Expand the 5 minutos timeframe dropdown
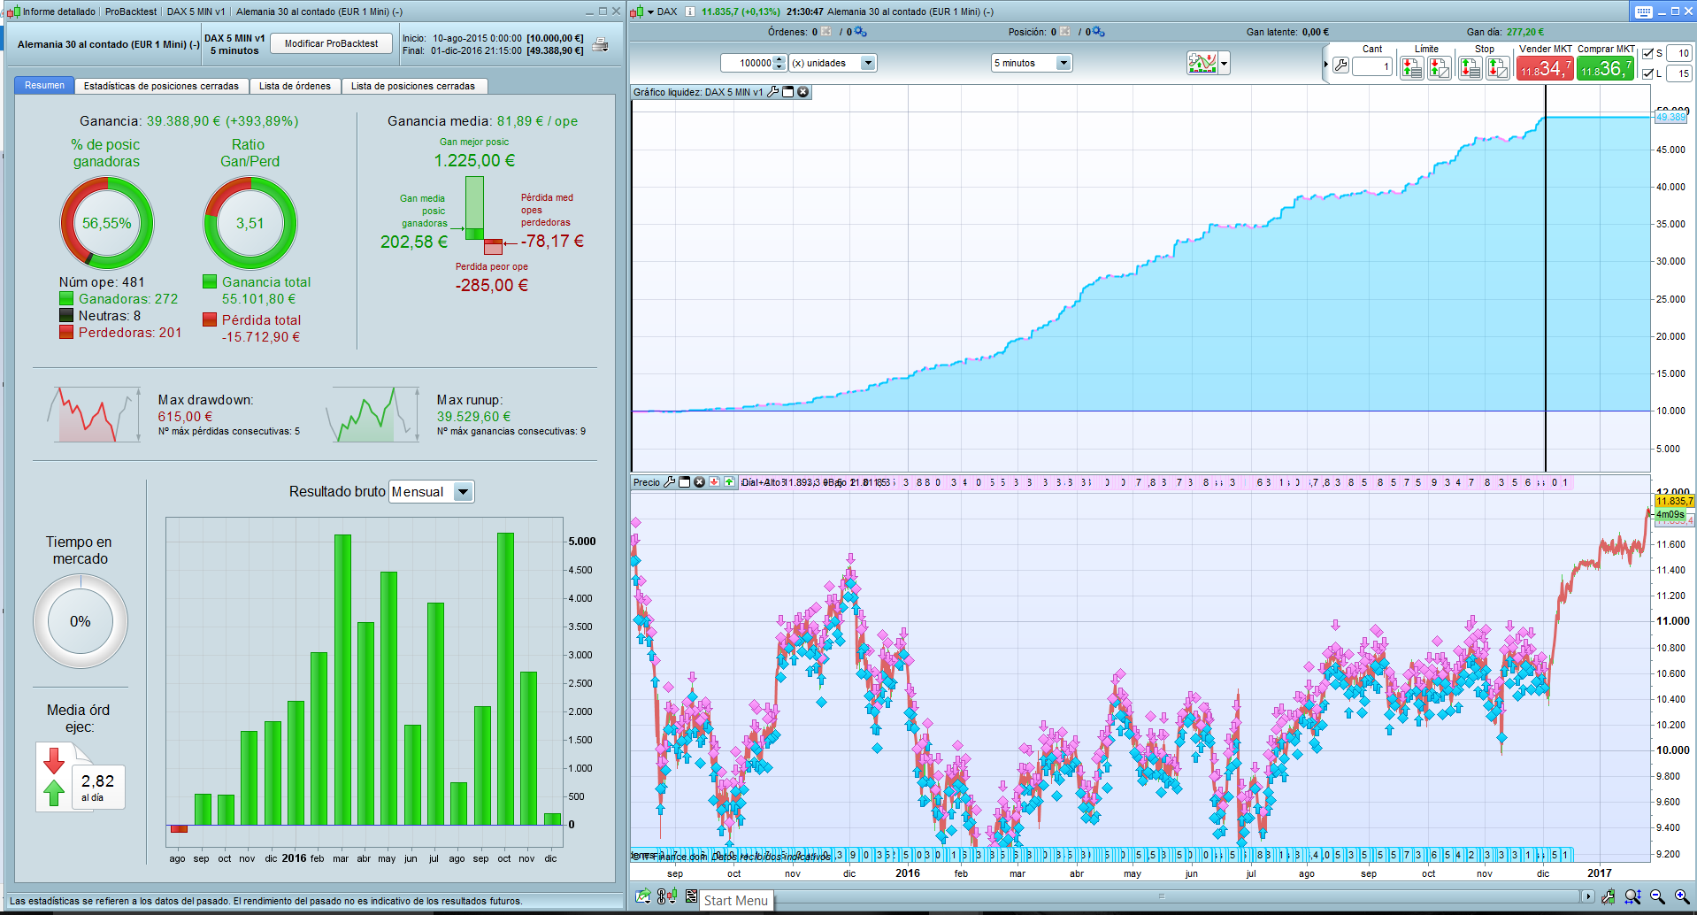This screenshot has height=915, width=1697. tap(1064, 63)
